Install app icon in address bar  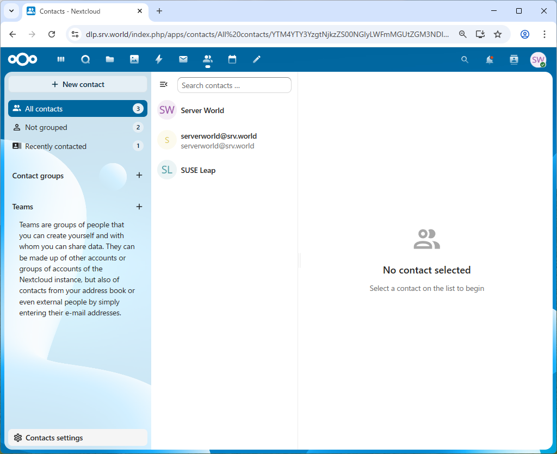pos(480,34)
